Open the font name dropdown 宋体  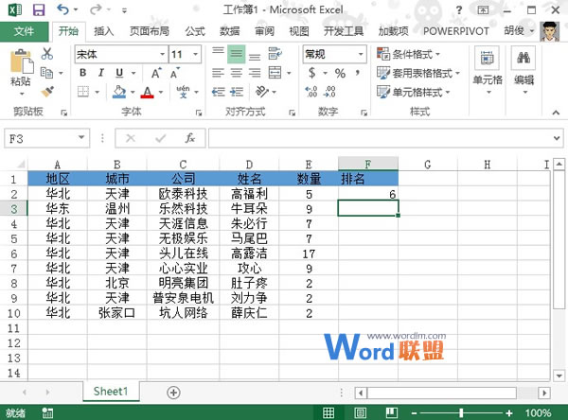point(163,54)
